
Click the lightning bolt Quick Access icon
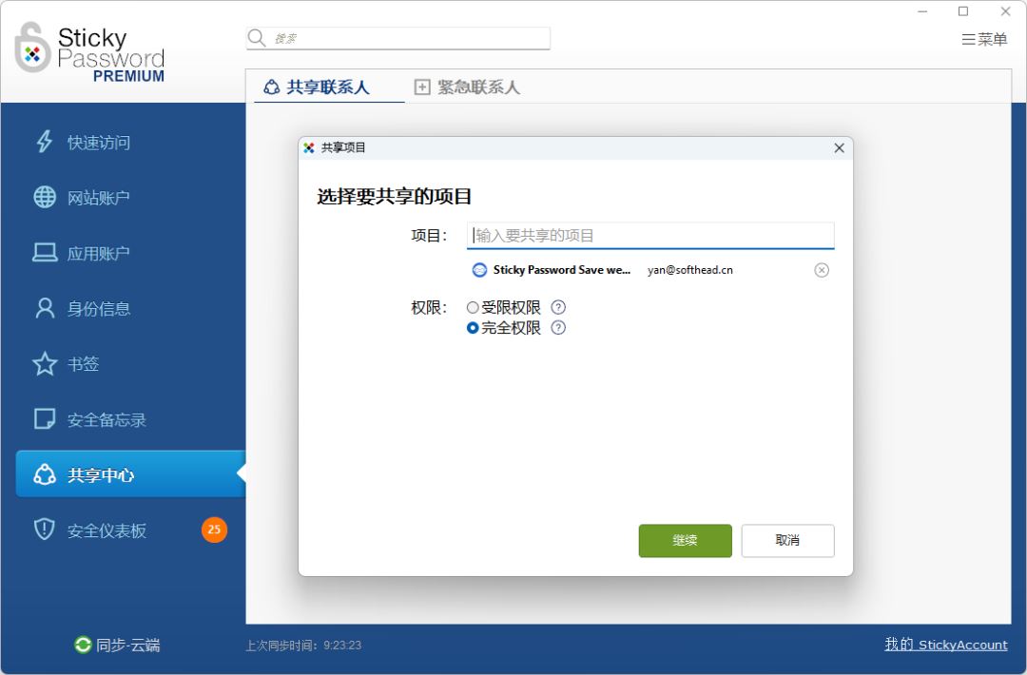tap(45, 142)
